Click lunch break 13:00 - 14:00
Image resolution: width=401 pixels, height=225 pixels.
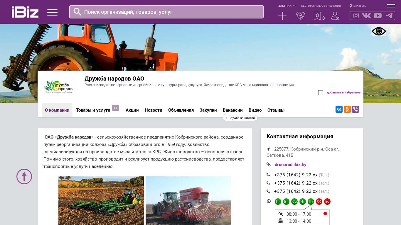(x=299, y=221)
